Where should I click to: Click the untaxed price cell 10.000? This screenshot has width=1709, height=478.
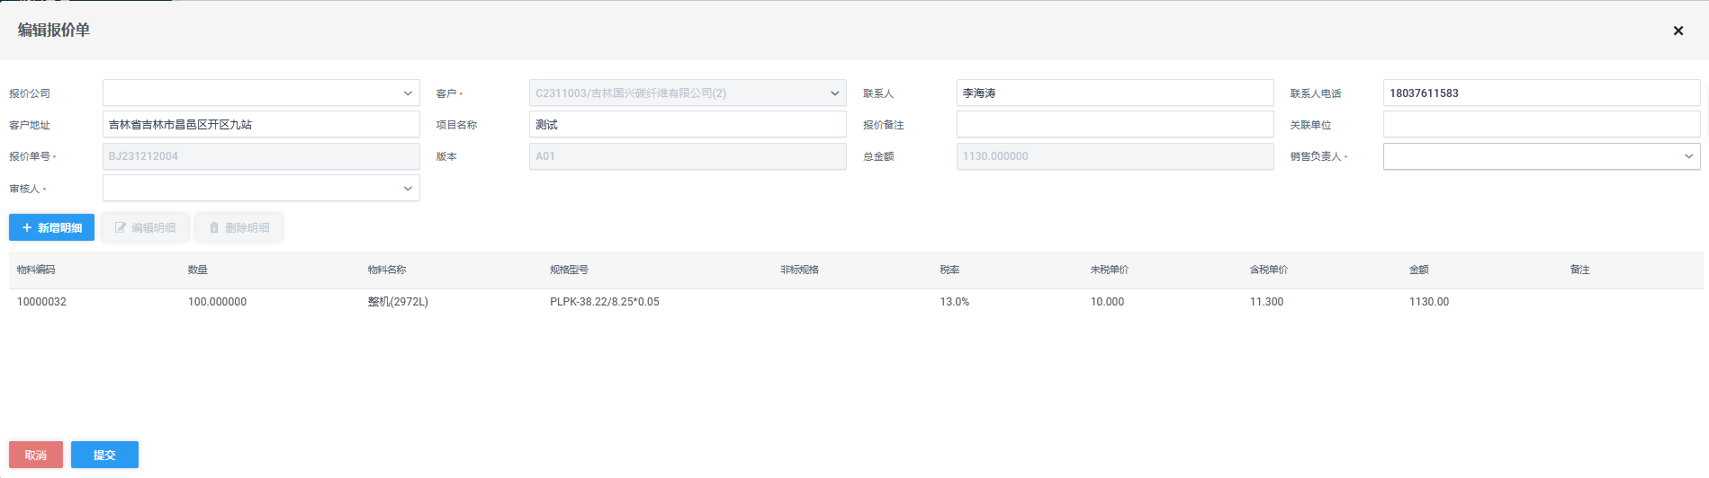click(x=1107, y=302)
